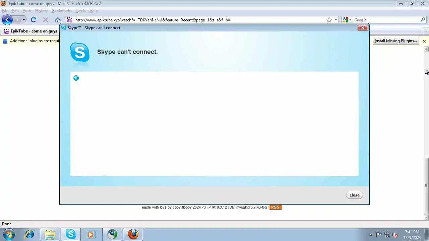The height and width of the screenshot is (241, 429).
Task: Minimize the Firefox window
Action: pos(401,4)
